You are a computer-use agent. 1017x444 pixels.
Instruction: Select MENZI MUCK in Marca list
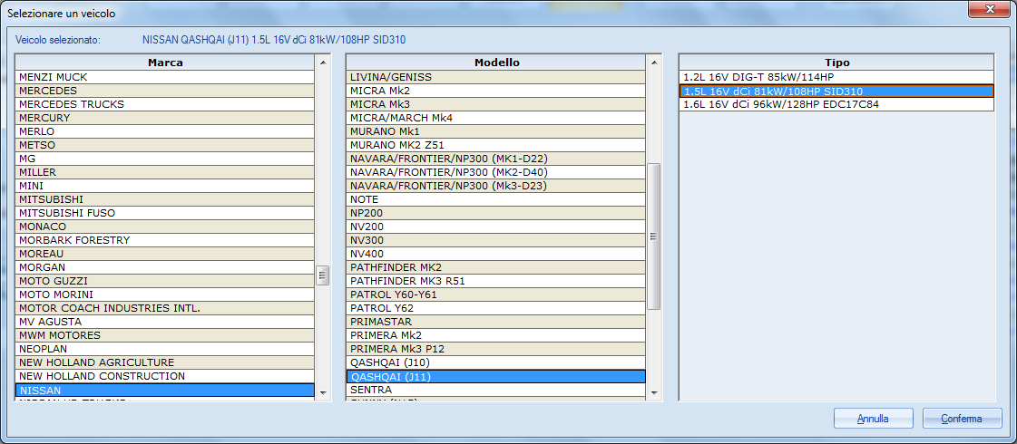click(165, 77)
